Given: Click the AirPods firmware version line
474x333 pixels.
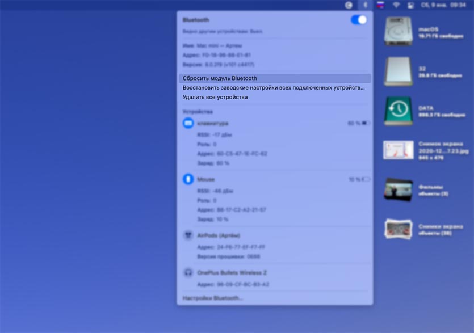Looking at the screenshot, I should tap(229, 256).
